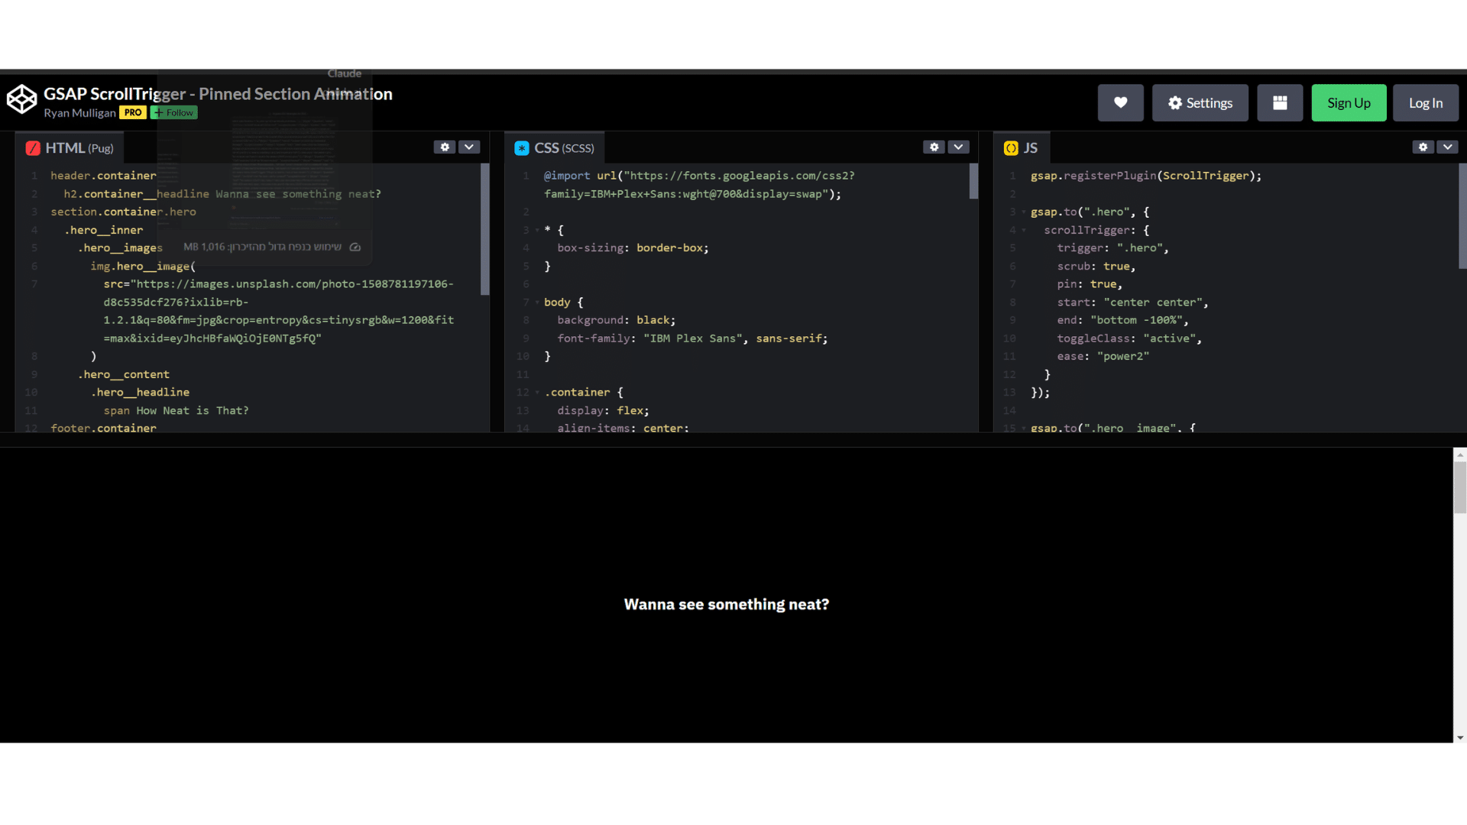Click the Settings button
The width and height of the screenshot is (1467, 825).
tap(1200, 103)
